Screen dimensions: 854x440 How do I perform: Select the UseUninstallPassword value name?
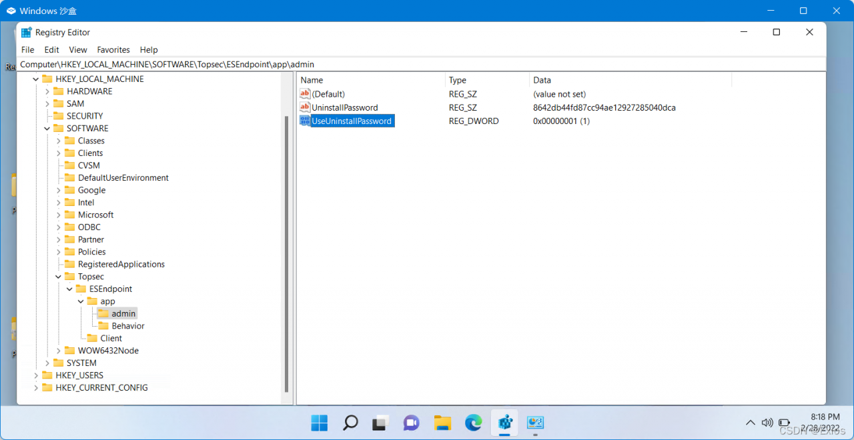pyautogui.click(x=352, y=121)
